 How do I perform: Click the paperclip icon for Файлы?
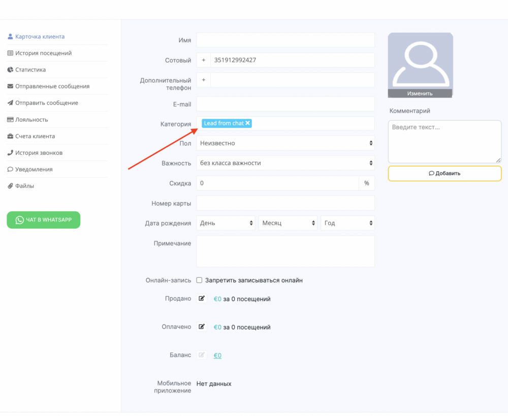pyautogui.click(x=10, y=186)
